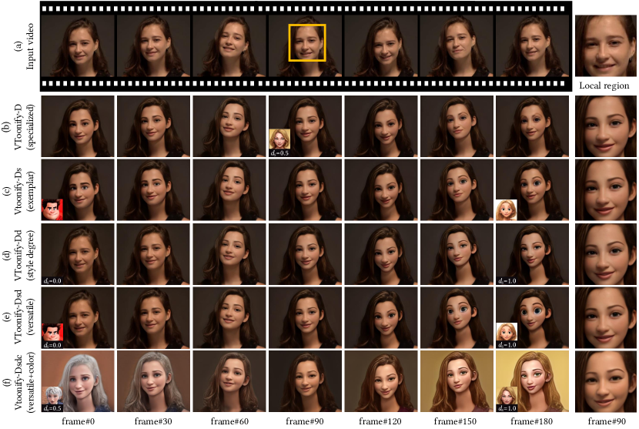The image size is (639, 429).
Task: Click the 'frame#60' column label
Action: tap(229, 421)
